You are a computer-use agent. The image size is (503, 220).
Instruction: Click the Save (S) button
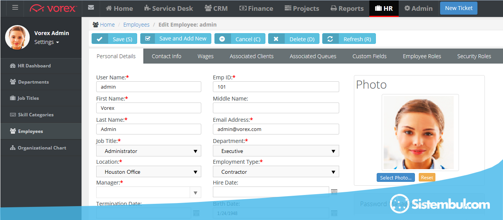click(x=114, y=39)
